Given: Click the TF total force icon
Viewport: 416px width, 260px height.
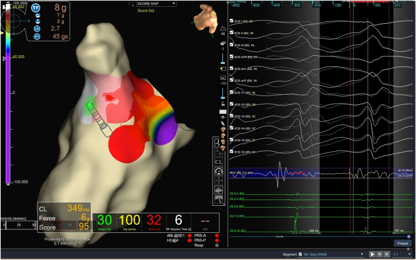Looking at the screenshot, I should 36,7.
